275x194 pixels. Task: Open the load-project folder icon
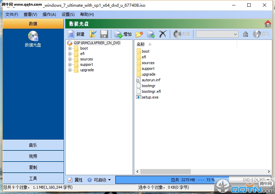click(x=93, y=34)
